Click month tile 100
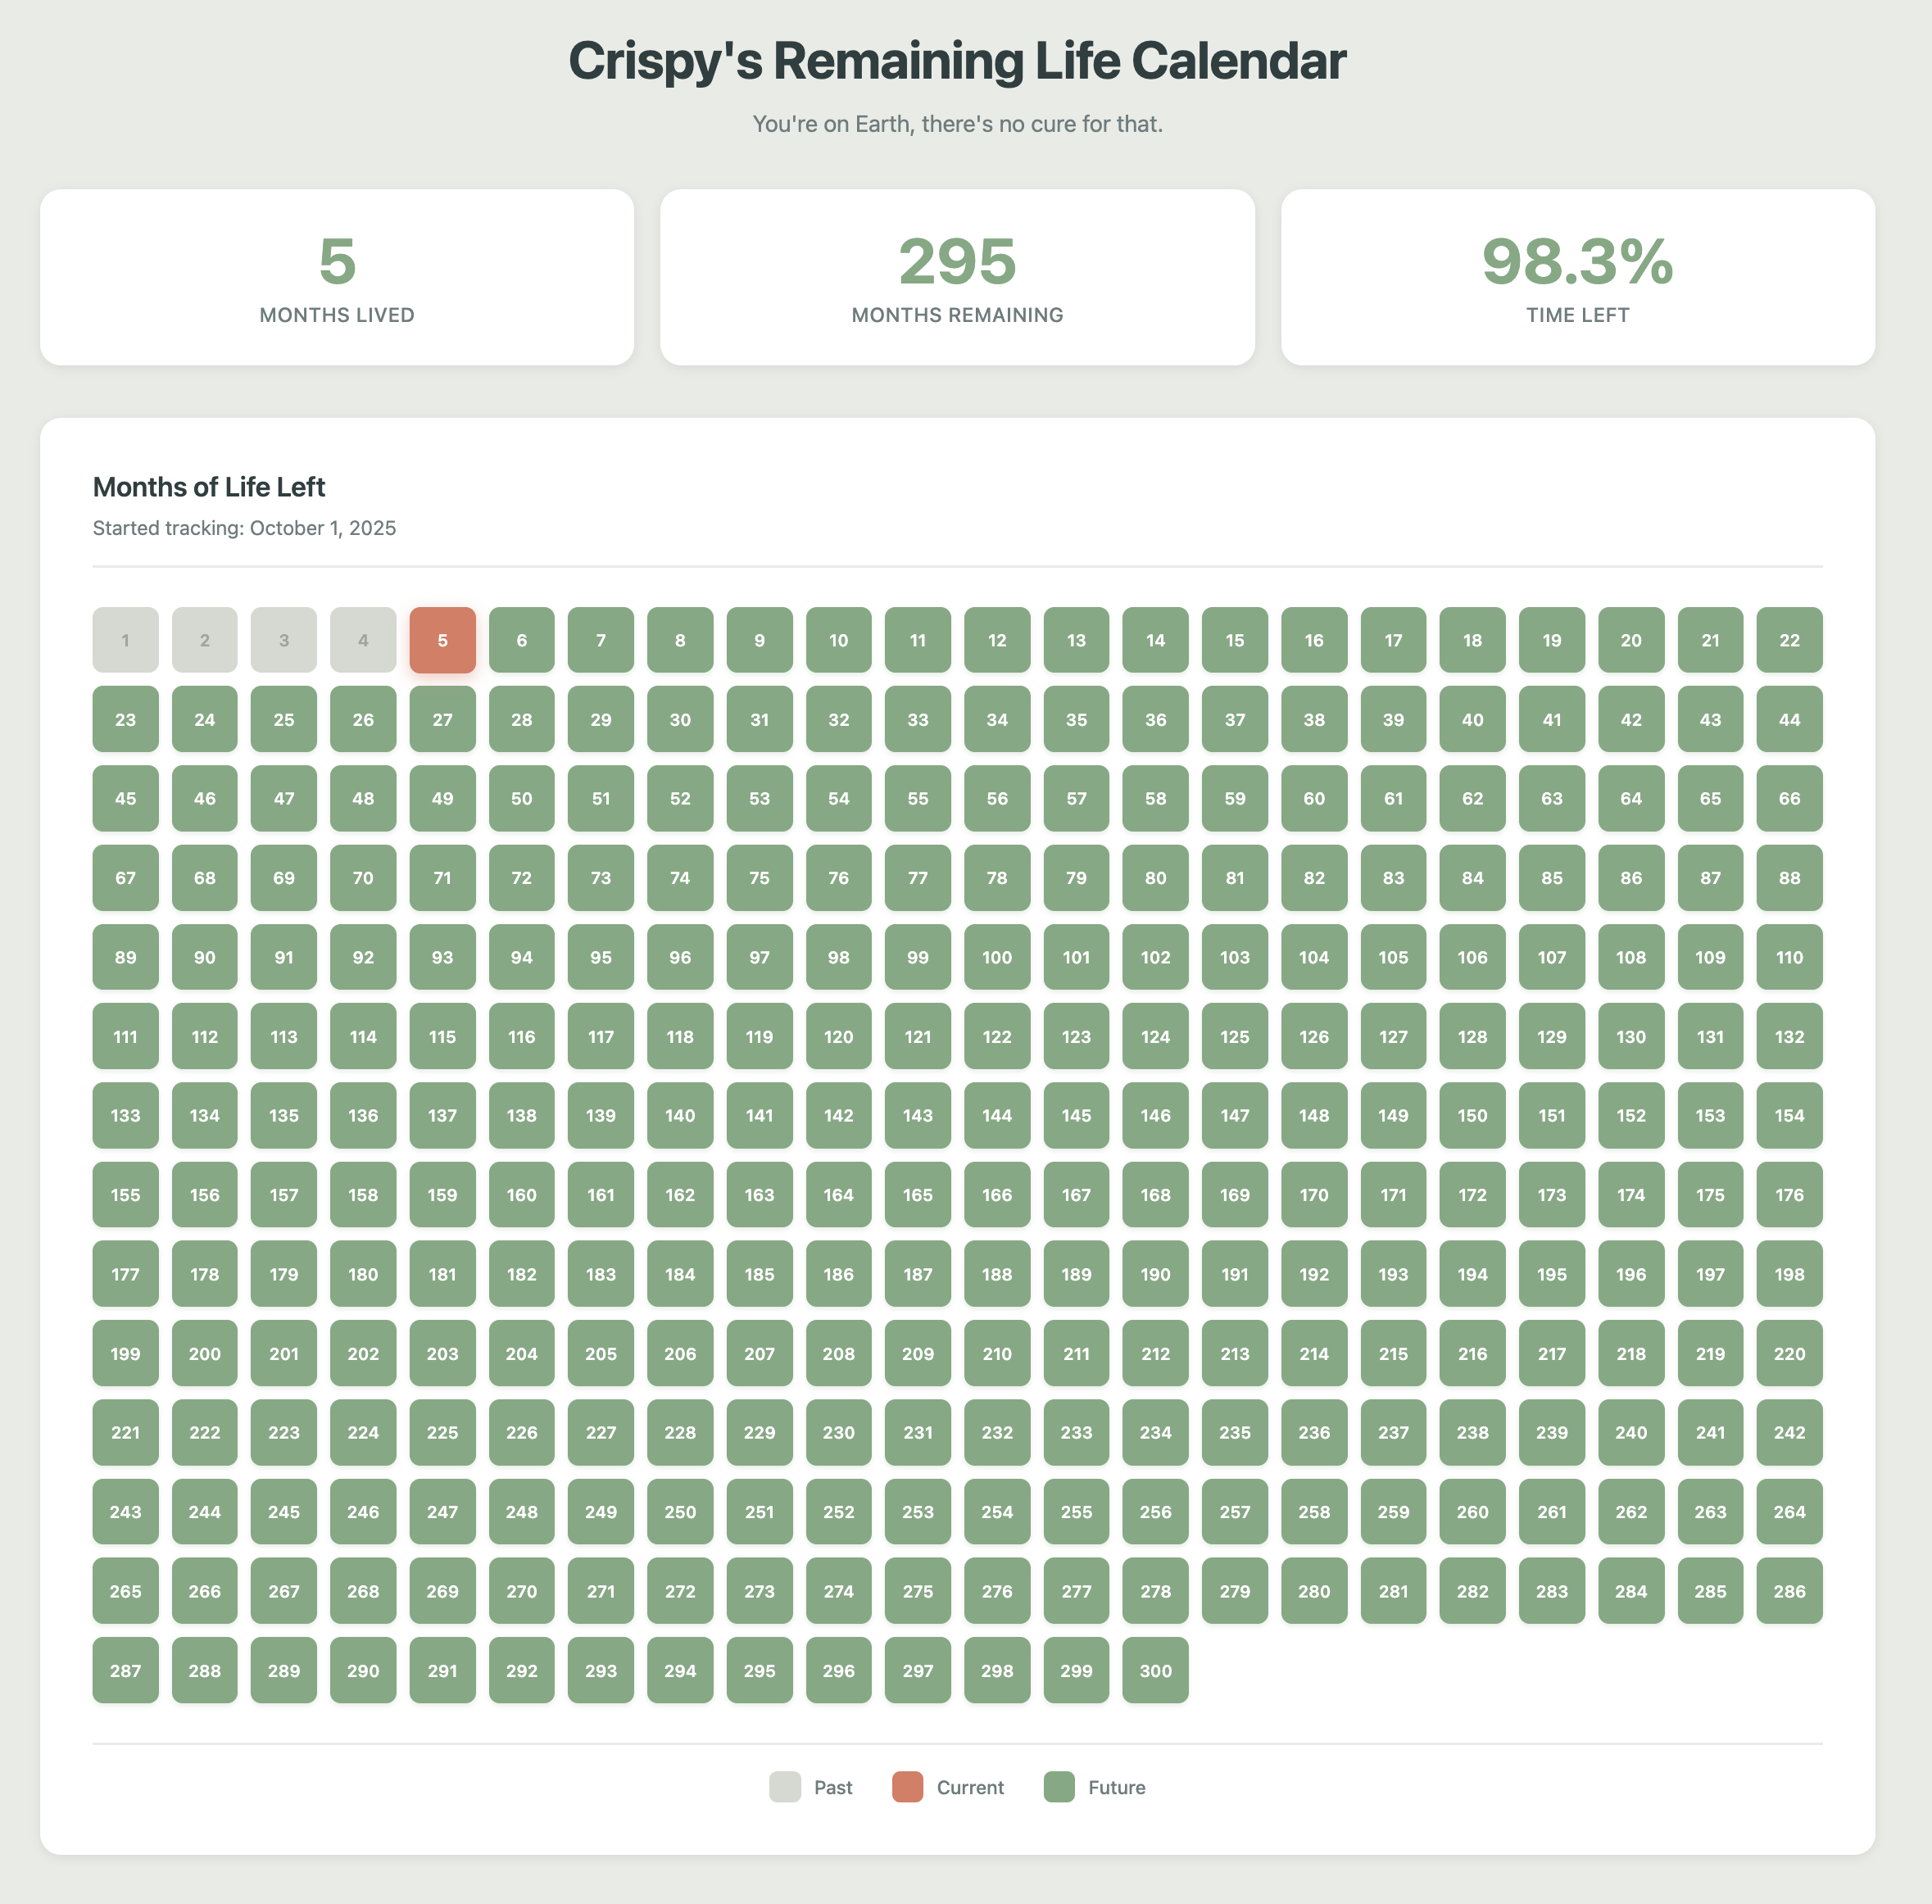 coord(997,957)
